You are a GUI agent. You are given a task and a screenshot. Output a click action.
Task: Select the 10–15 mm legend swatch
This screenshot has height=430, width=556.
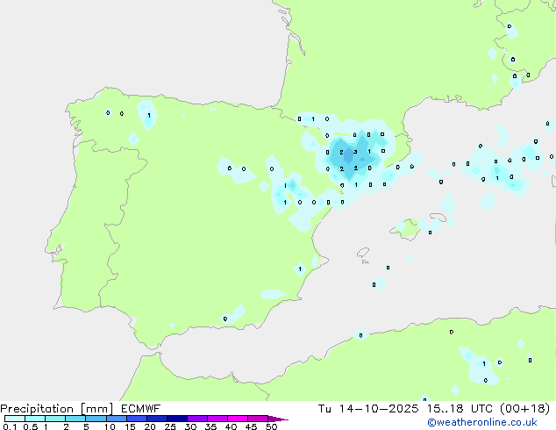[x=116, y=419]
